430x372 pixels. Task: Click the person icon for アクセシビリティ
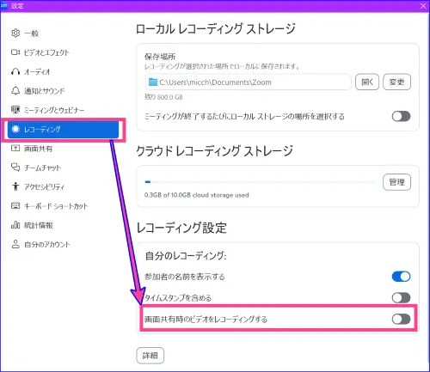[15, 186]
